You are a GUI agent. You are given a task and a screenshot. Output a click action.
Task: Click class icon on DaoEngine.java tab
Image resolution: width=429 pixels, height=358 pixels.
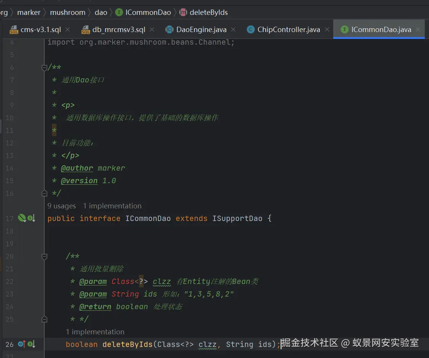coord(169,29)
